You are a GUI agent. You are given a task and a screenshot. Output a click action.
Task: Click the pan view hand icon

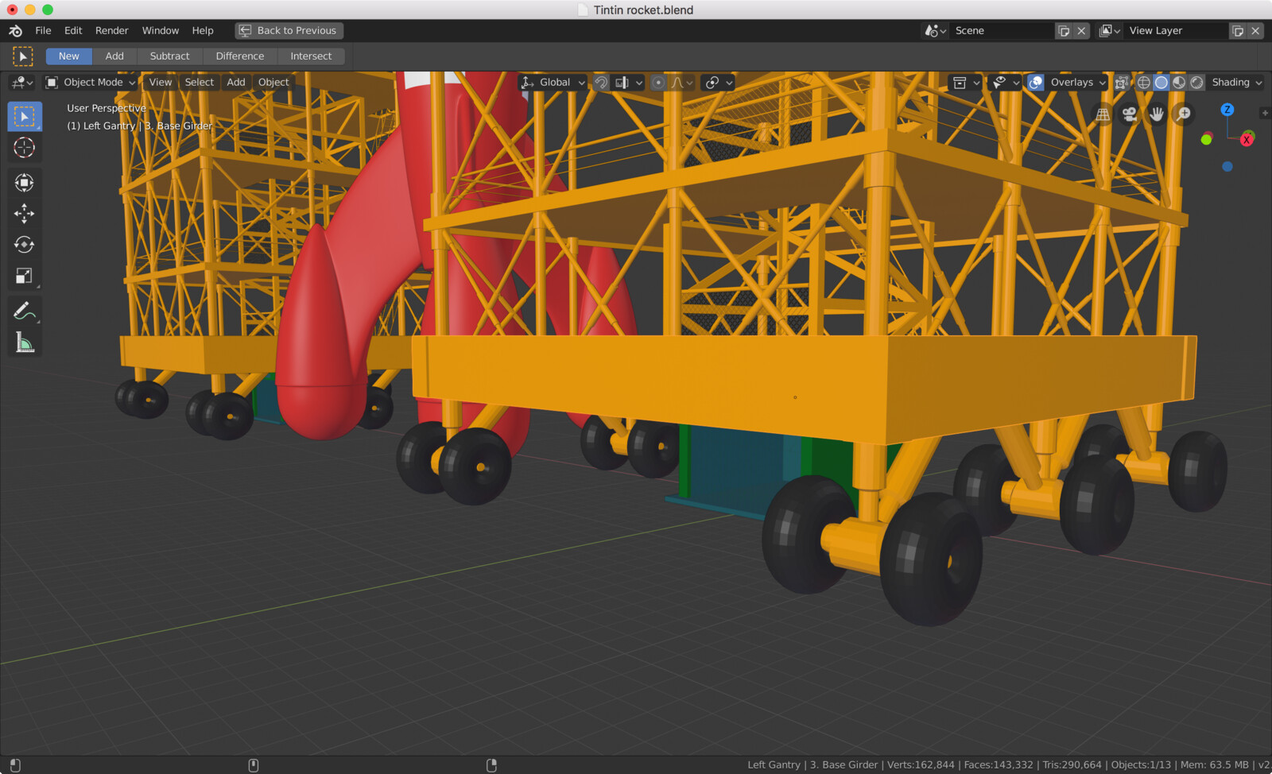(x=1157, y=114)
